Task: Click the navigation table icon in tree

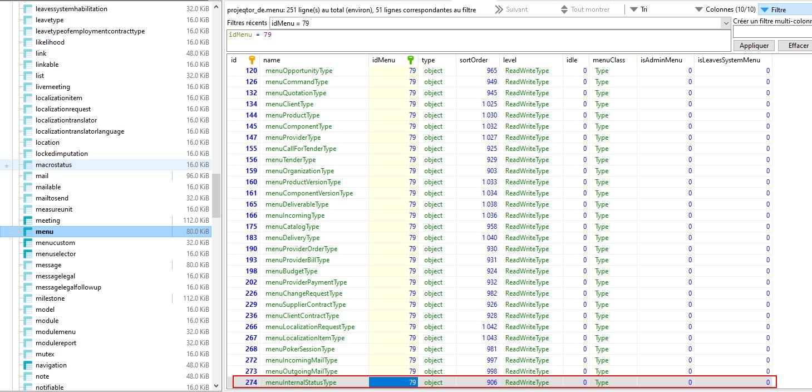Action: tap(28, 365)
